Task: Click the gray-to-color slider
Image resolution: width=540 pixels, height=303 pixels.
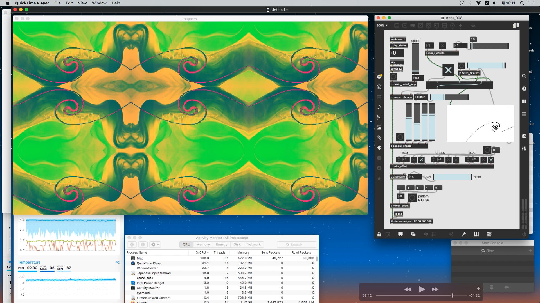Action: (x=452, y=177)
